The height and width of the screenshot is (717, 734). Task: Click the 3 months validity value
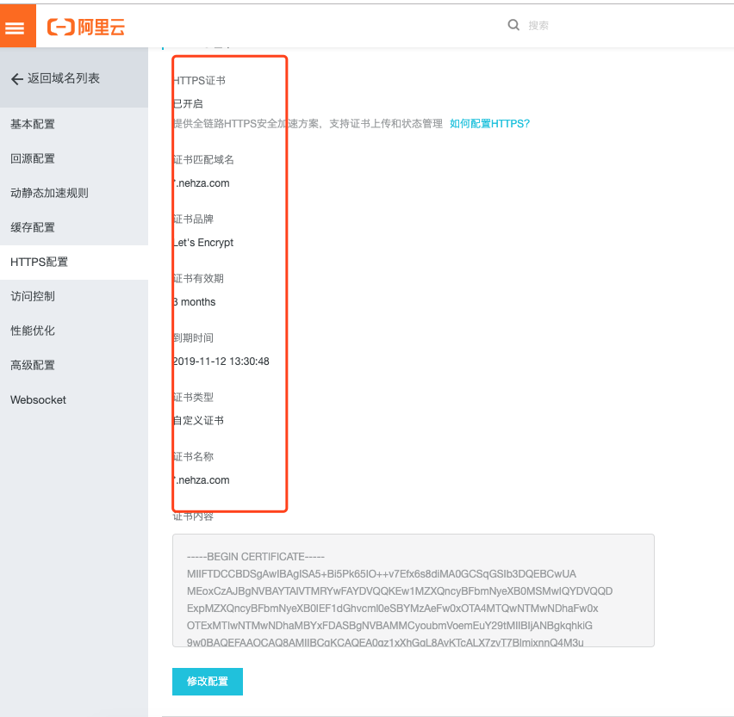pyautogui.click(x=194, y=301)
